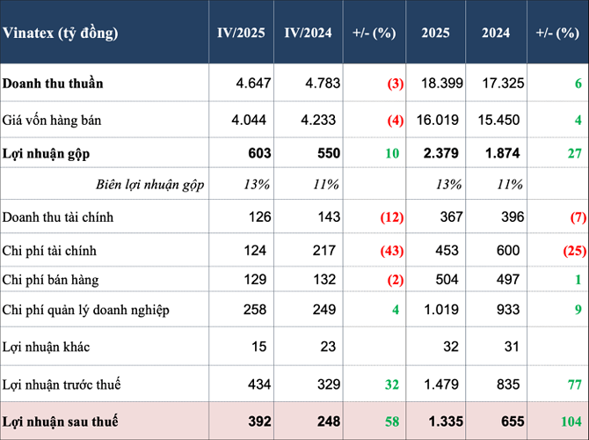This screenshot has width=589, height=440.
Task: Select the row label "Lợi nhuận gộp"
Action: tap(46, 153)
